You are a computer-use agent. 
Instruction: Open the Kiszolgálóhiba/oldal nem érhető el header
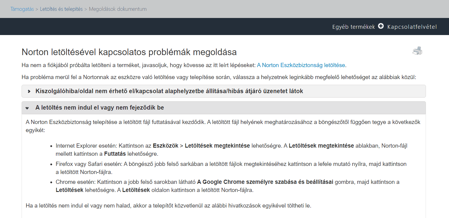click(169, 91)
